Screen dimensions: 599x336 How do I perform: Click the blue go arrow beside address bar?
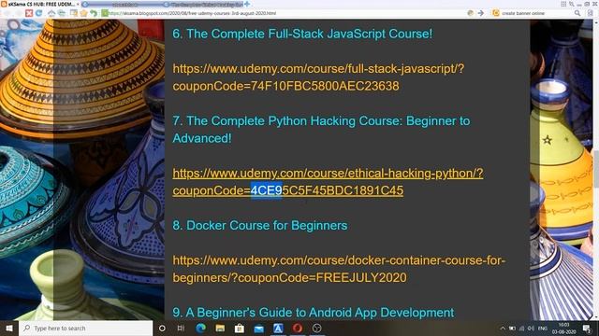pyautogui.click(x=480, y=13)
